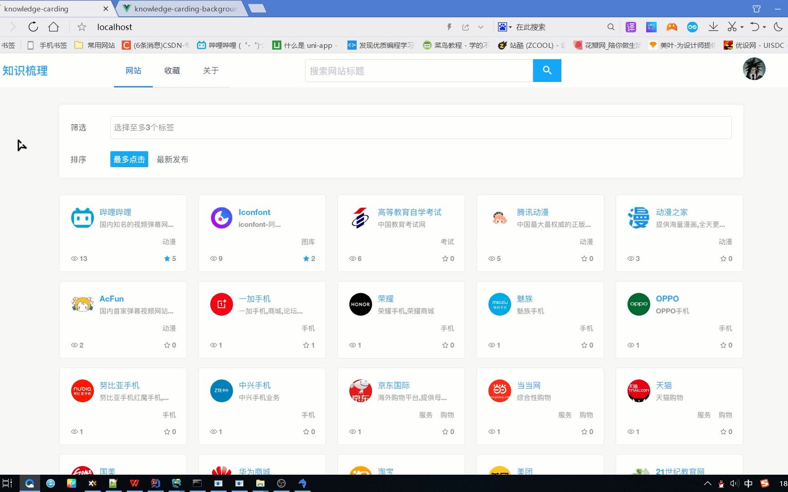The height and width of the screenshot is (492, 788).
Task: Click the address bar search magnifier
Action: [x=611, y=27]
